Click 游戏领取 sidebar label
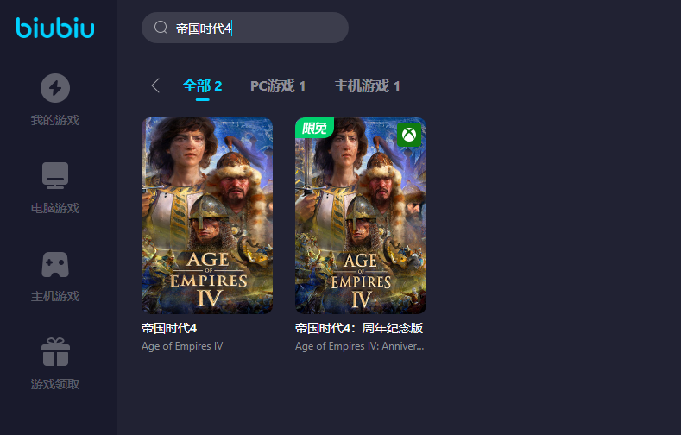This screenshot has height=435, width=681. (55, 384)
